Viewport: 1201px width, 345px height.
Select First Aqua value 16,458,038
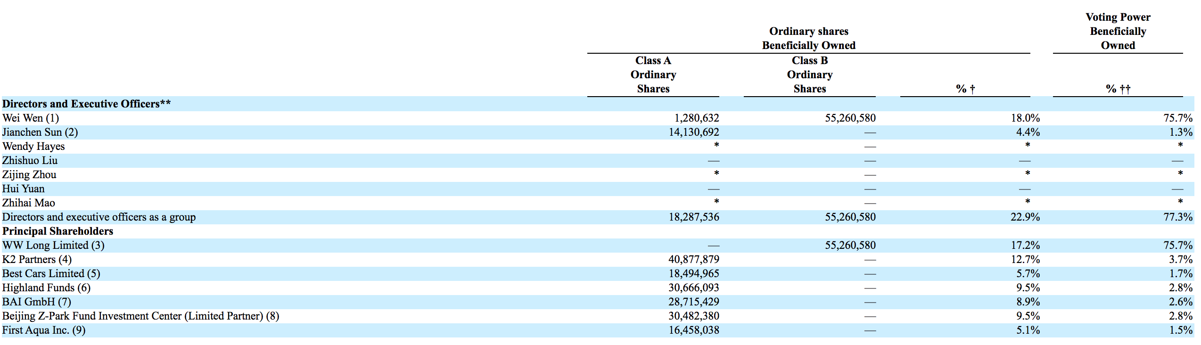pos(694,330)
